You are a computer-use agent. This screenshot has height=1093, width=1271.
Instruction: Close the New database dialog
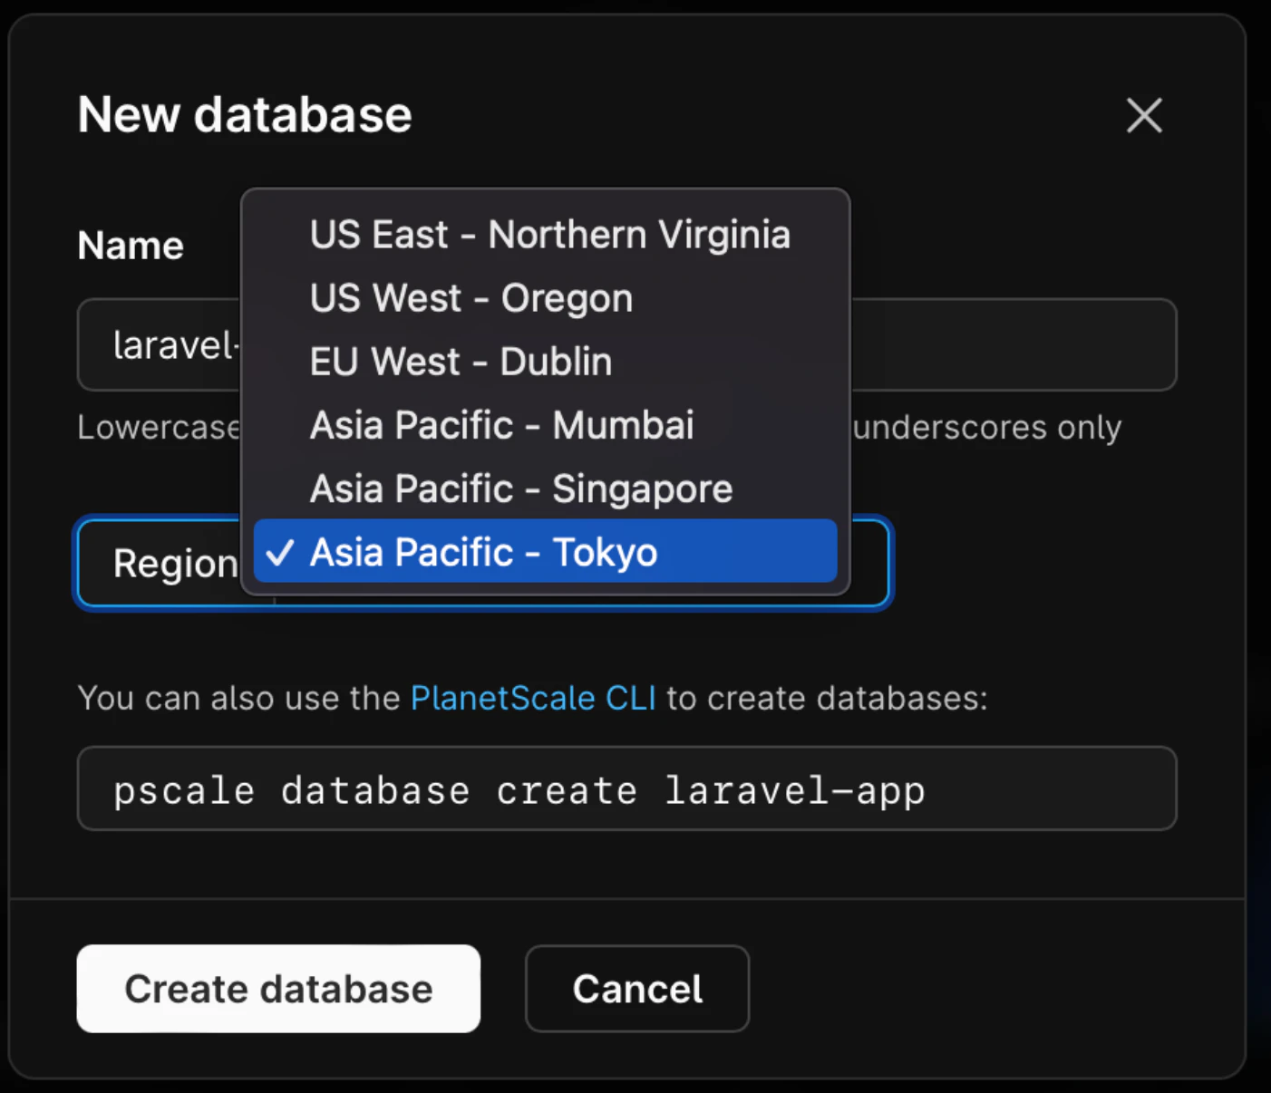coord(1144,115)
